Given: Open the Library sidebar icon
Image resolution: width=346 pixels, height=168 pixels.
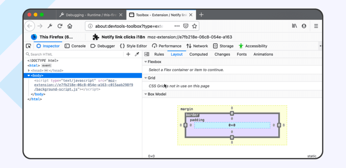Looking at the screenshot, I should pos(295,26).
